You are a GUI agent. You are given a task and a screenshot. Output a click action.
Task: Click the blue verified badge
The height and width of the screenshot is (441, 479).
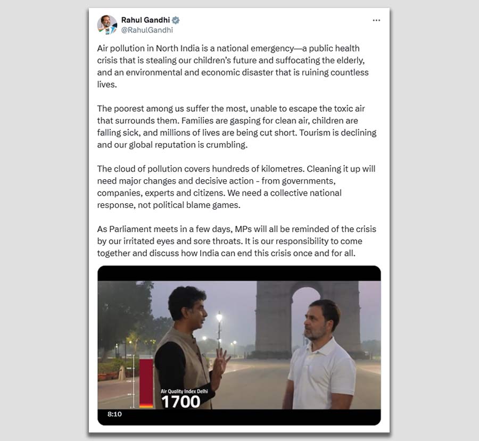tap(176, 20)
